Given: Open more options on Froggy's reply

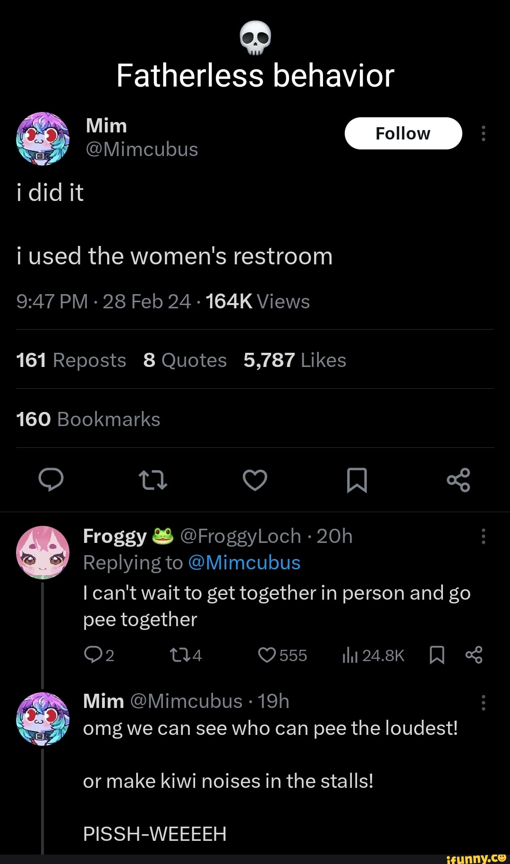Looking at the screenshot, I should pyautogui.click(x=483, y=536).
